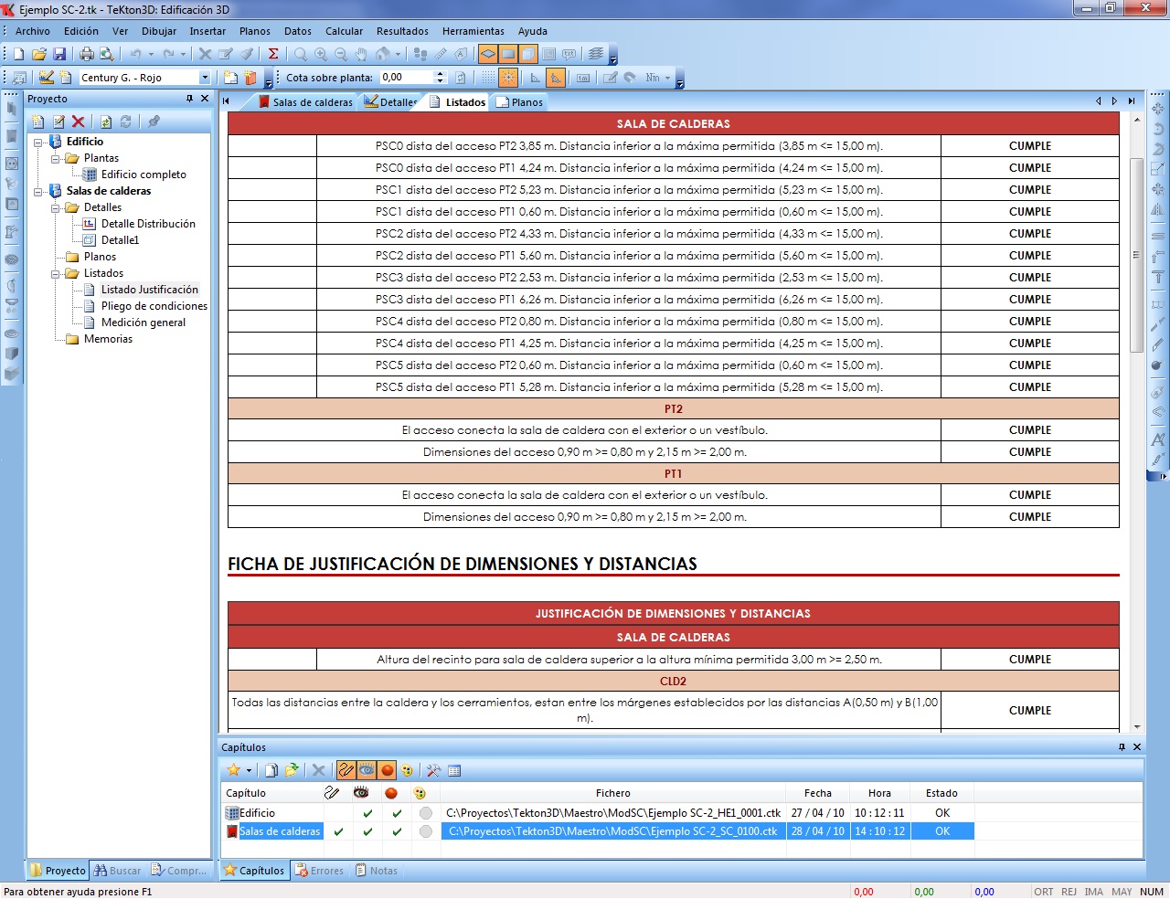Click the Memorias folder in the tree
Viewport: 1170px width, 899px height.
108,339
